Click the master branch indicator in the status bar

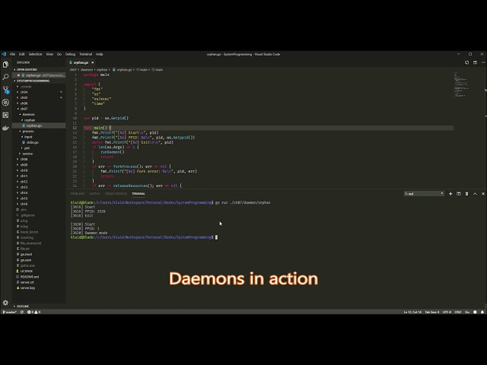9,312
